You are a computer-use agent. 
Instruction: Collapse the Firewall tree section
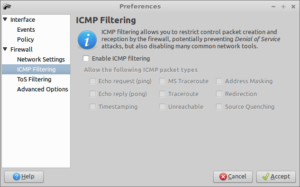tap(5, 49)
